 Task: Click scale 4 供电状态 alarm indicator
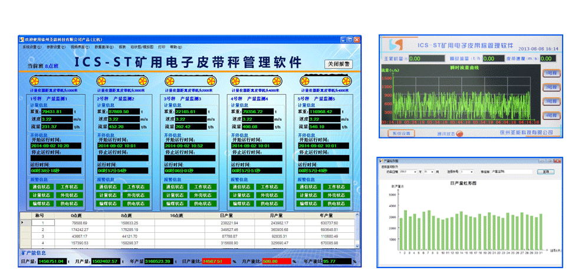pos(270,203)
